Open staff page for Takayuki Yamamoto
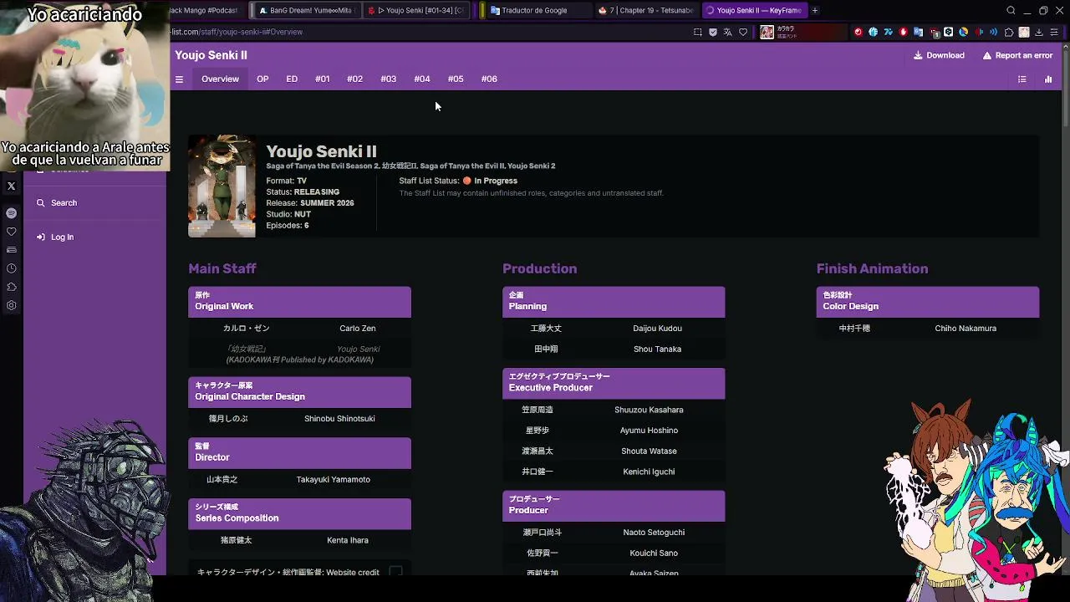Screen dimensions: 1070x602 (x=333, y=480)
